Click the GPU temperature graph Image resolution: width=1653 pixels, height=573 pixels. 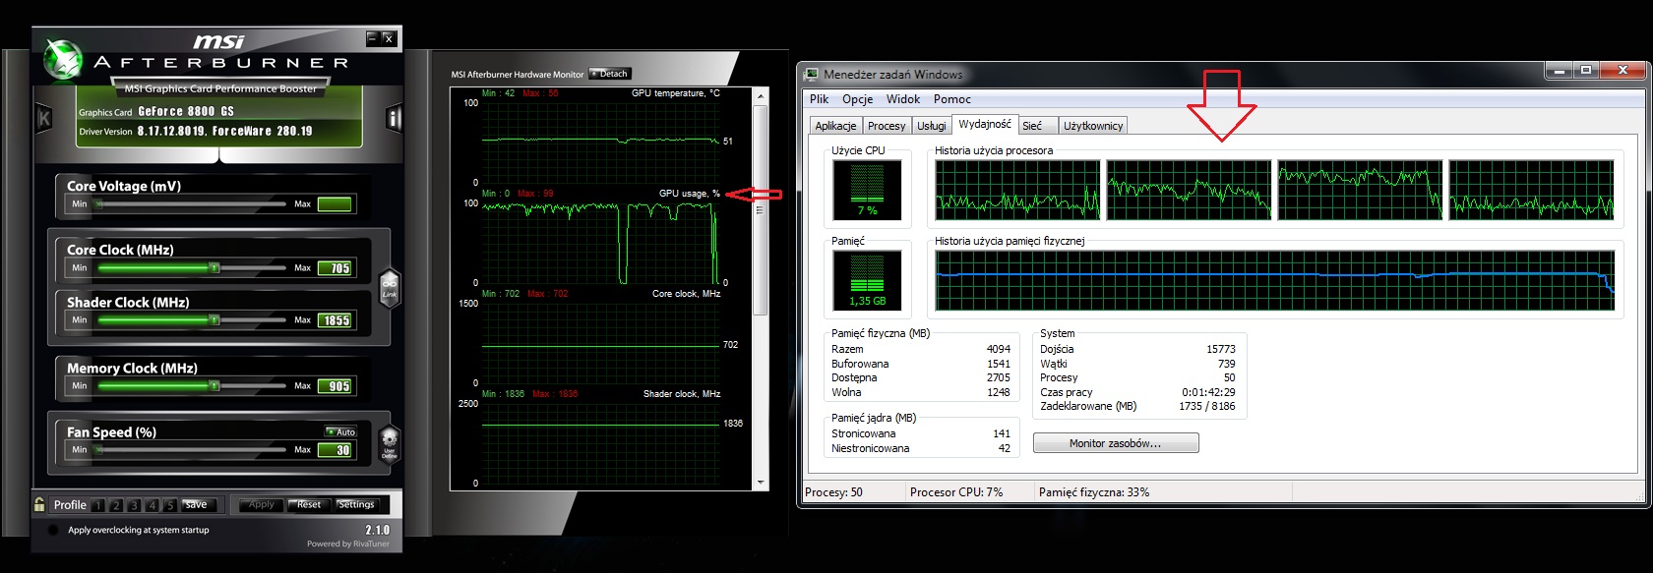coord(601,142)
